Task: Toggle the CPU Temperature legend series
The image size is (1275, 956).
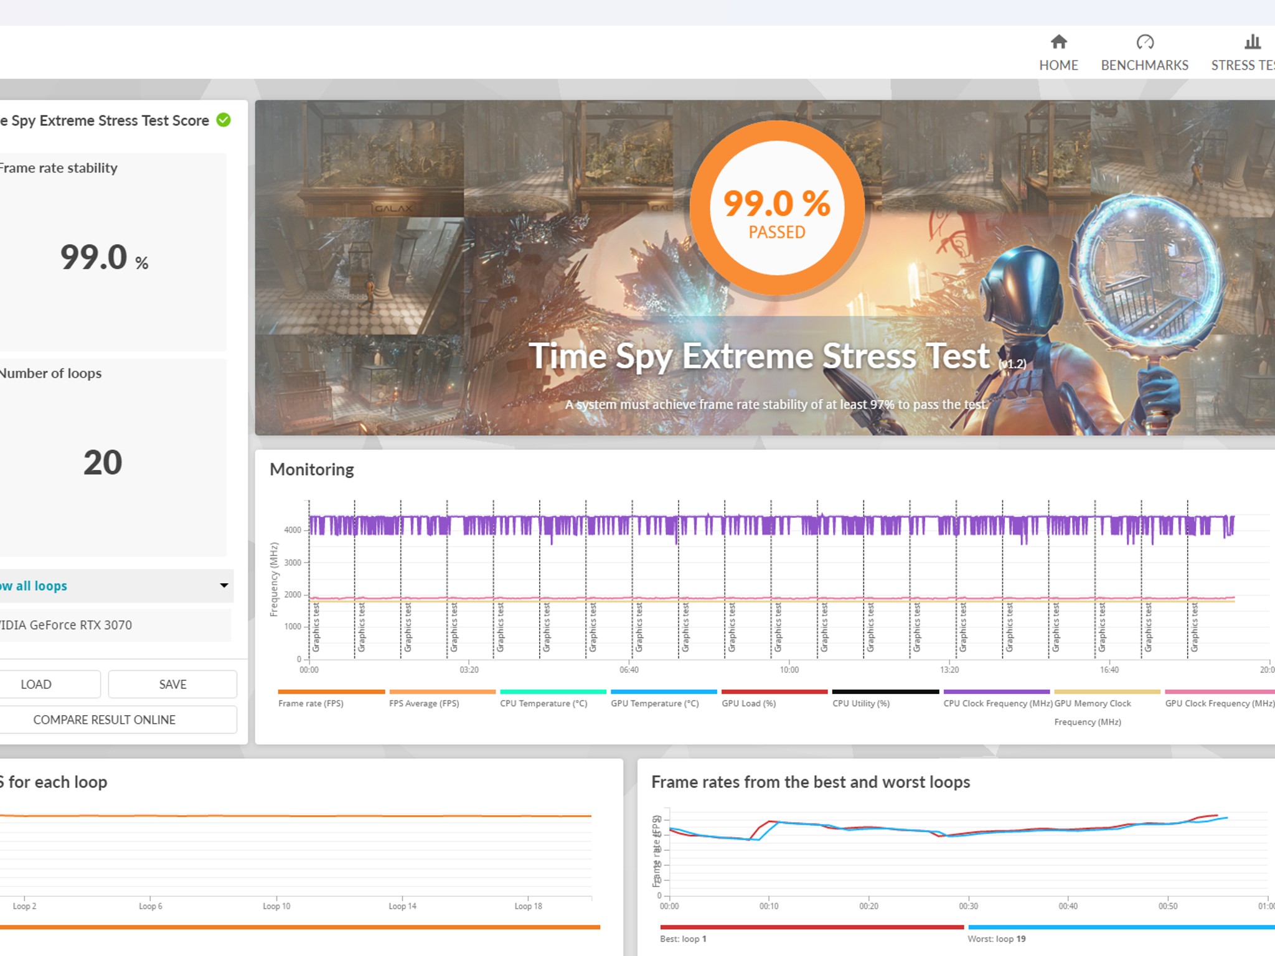Action: [x=543, y=703]
